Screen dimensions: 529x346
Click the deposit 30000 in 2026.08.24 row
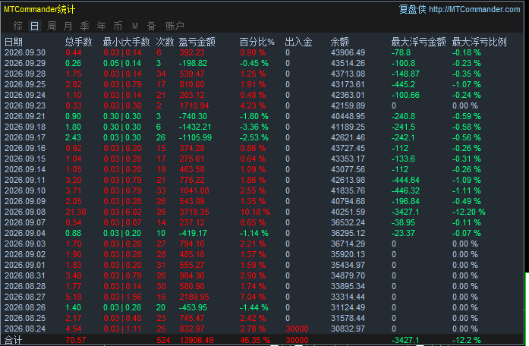297,329
